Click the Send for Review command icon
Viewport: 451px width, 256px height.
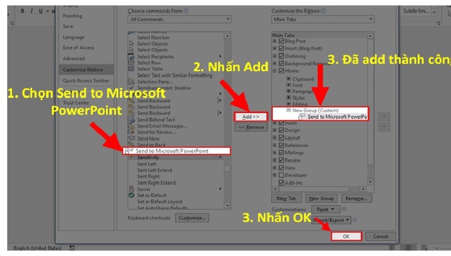point(131,132)
